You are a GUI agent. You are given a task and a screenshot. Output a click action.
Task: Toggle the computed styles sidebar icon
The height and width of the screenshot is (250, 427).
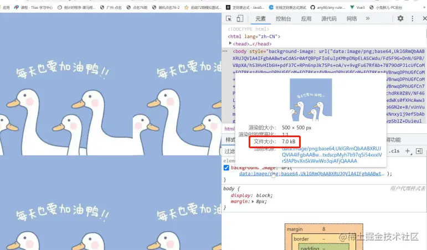419,151
